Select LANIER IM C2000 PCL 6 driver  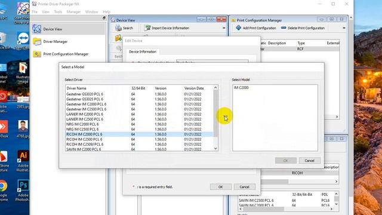pyautogui.click(x=139, y=114)
